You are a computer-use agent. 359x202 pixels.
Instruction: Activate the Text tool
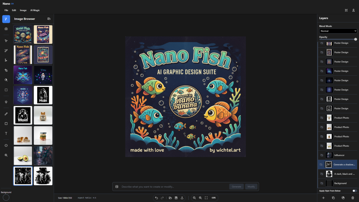(6, 133)
